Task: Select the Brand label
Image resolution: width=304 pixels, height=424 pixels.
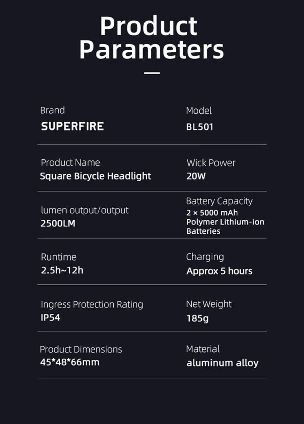Action: [x=52, y=110]
